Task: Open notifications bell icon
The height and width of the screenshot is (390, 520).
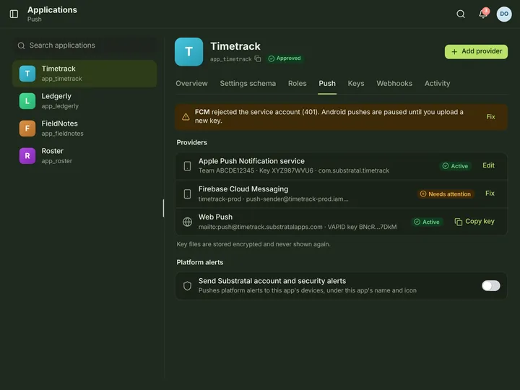Action: [483, 14]
